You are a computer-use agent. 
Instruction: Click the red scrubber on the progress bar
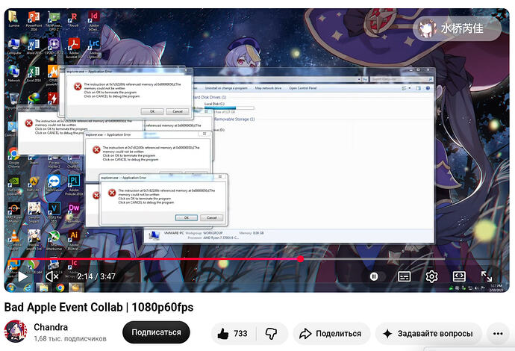point(300,259)
